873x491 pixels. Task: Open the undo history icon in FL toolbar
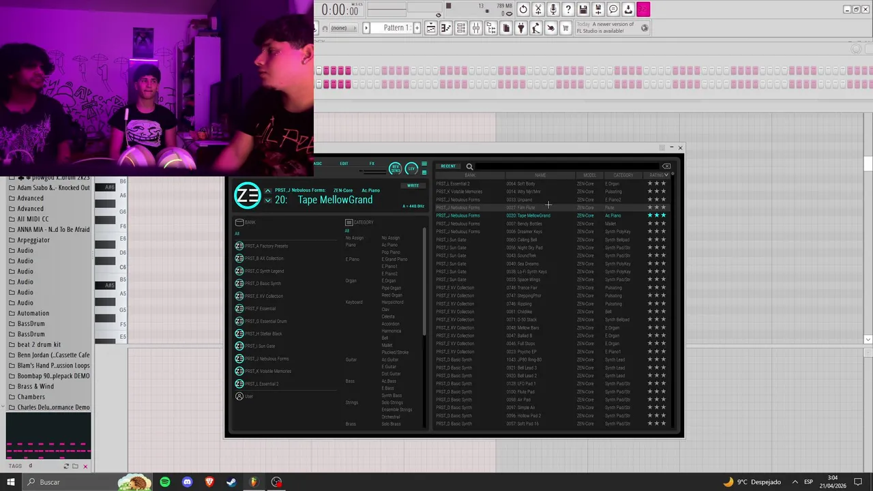click(523, 10)
